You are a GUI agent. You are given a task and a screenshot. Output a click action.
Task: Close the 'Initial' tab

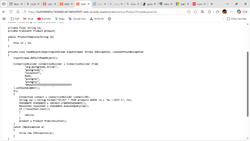tap(171, 4)
